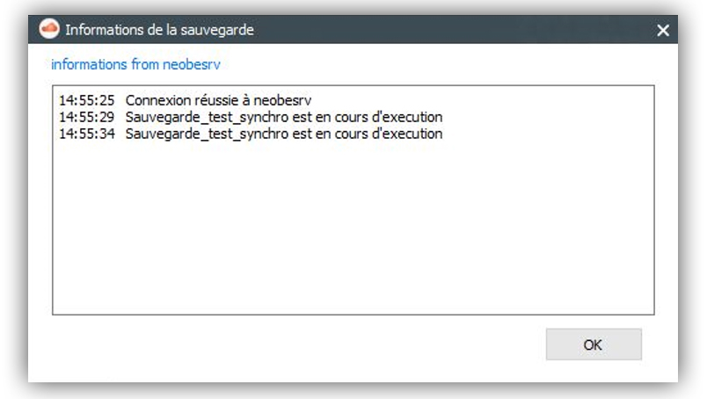The width and height of the screenshot is (707, 399).
Task: Click "en cours d'execution" in third log line
Action: click(379, 134)
